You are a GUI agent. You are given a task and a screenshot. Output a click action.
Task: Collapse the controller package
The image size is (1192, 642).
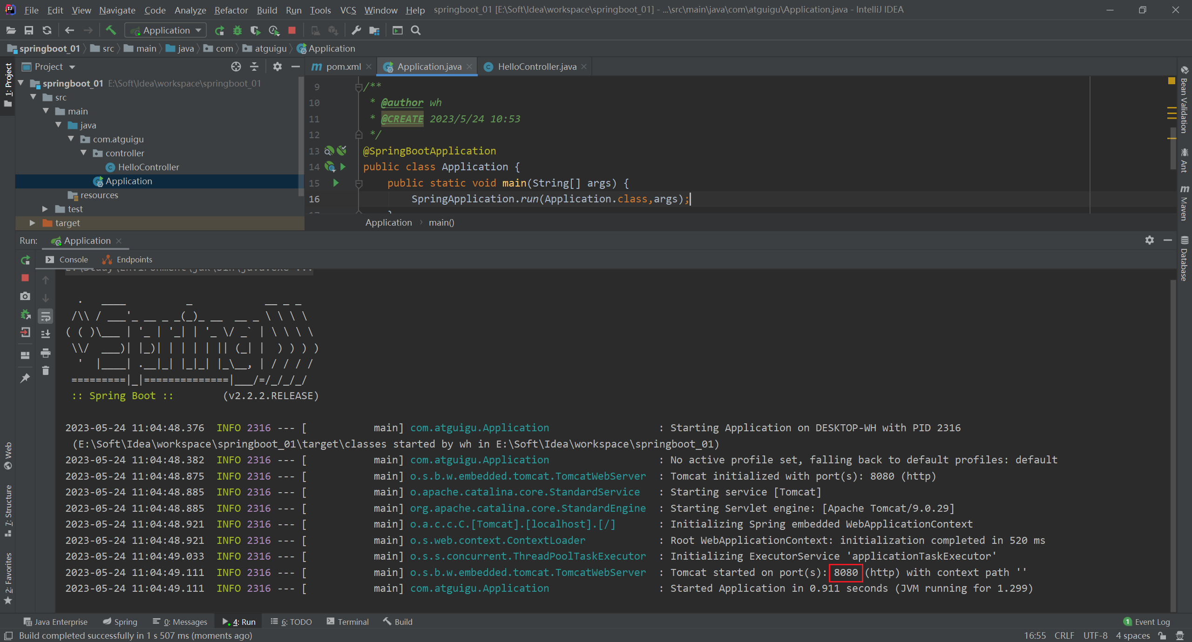[x=83, y=153]
